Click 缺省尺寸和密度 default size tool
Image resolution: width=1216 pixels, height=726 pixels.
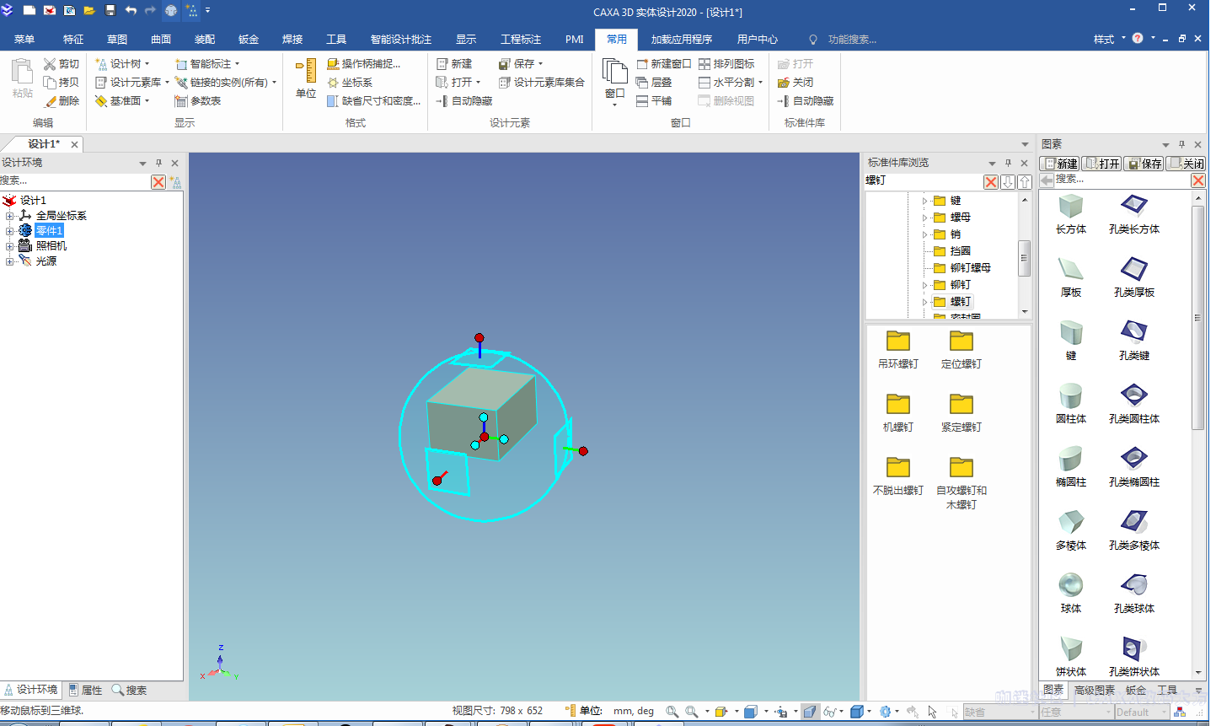(374, 101)
